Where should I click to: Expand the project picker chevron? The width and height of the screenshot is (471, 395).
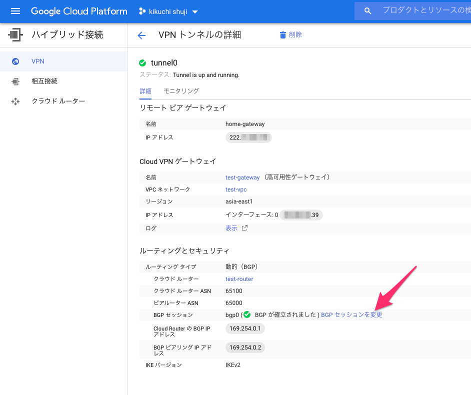pyautogui.click(x=195, y=11)
